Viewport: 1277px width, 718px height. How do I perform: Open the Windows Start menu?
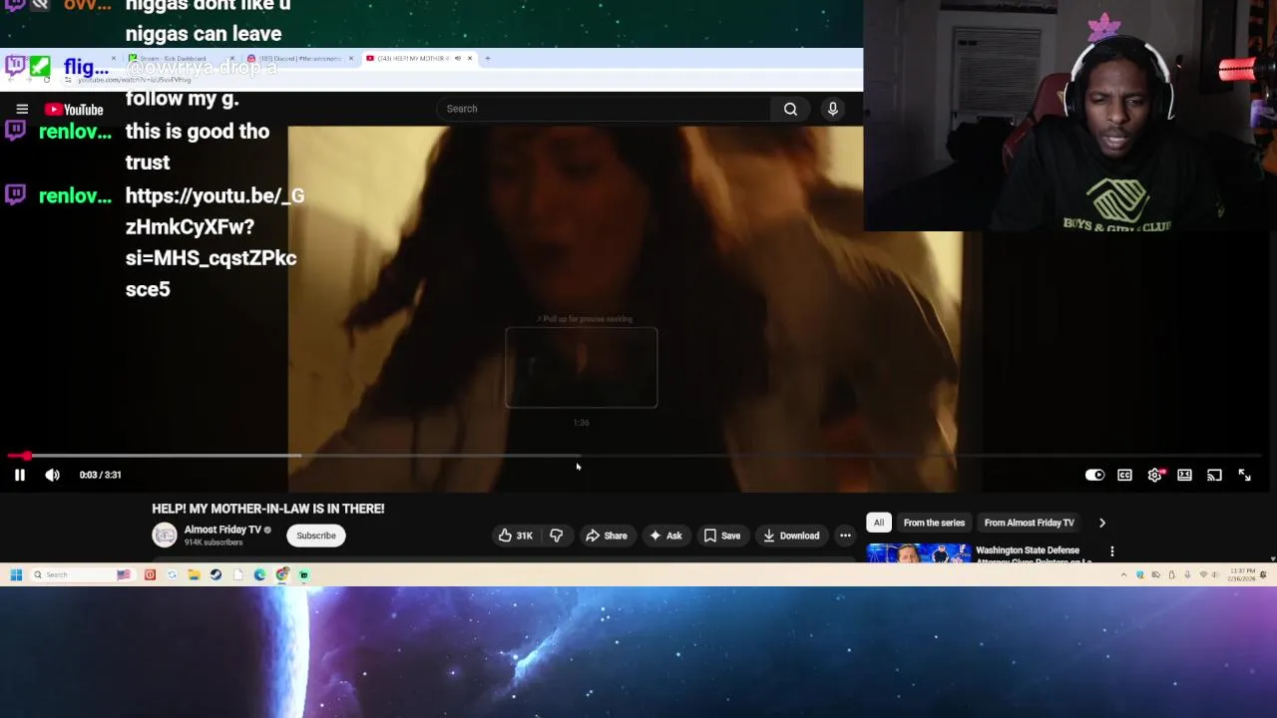16,574
